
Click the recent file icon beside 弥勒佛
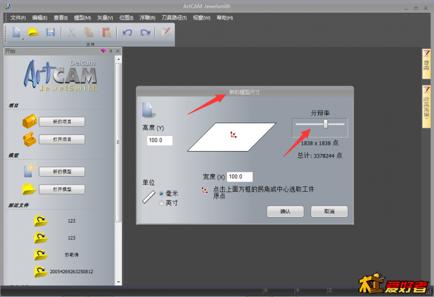41,255
